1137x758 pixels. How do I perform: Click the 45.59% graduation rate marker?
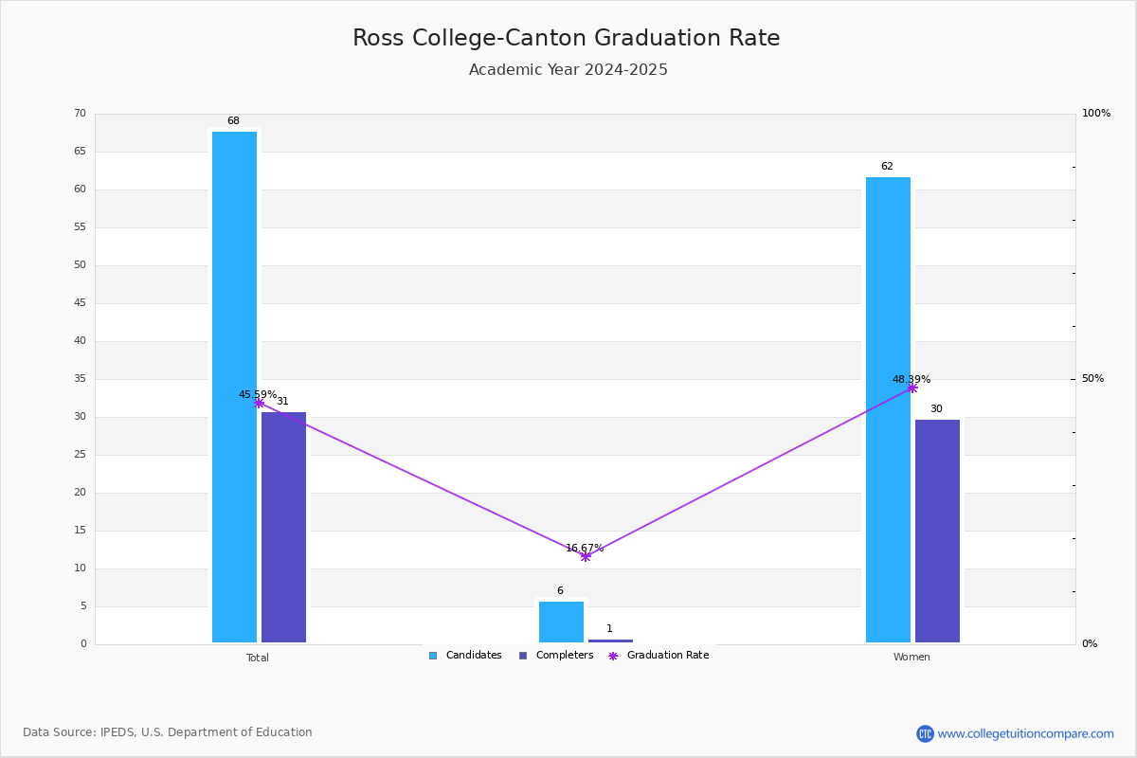pos(259,403)
